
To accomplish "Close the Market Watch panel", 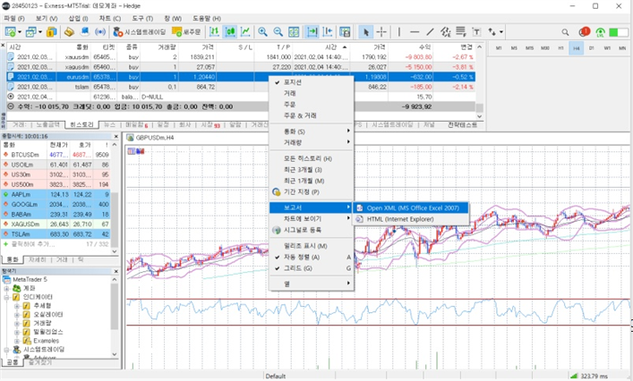I will [115, 136].
